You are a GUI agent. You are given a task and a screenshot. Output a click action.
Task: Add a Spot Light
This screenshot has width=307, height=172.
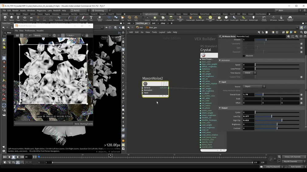click(x=163, y=19)
